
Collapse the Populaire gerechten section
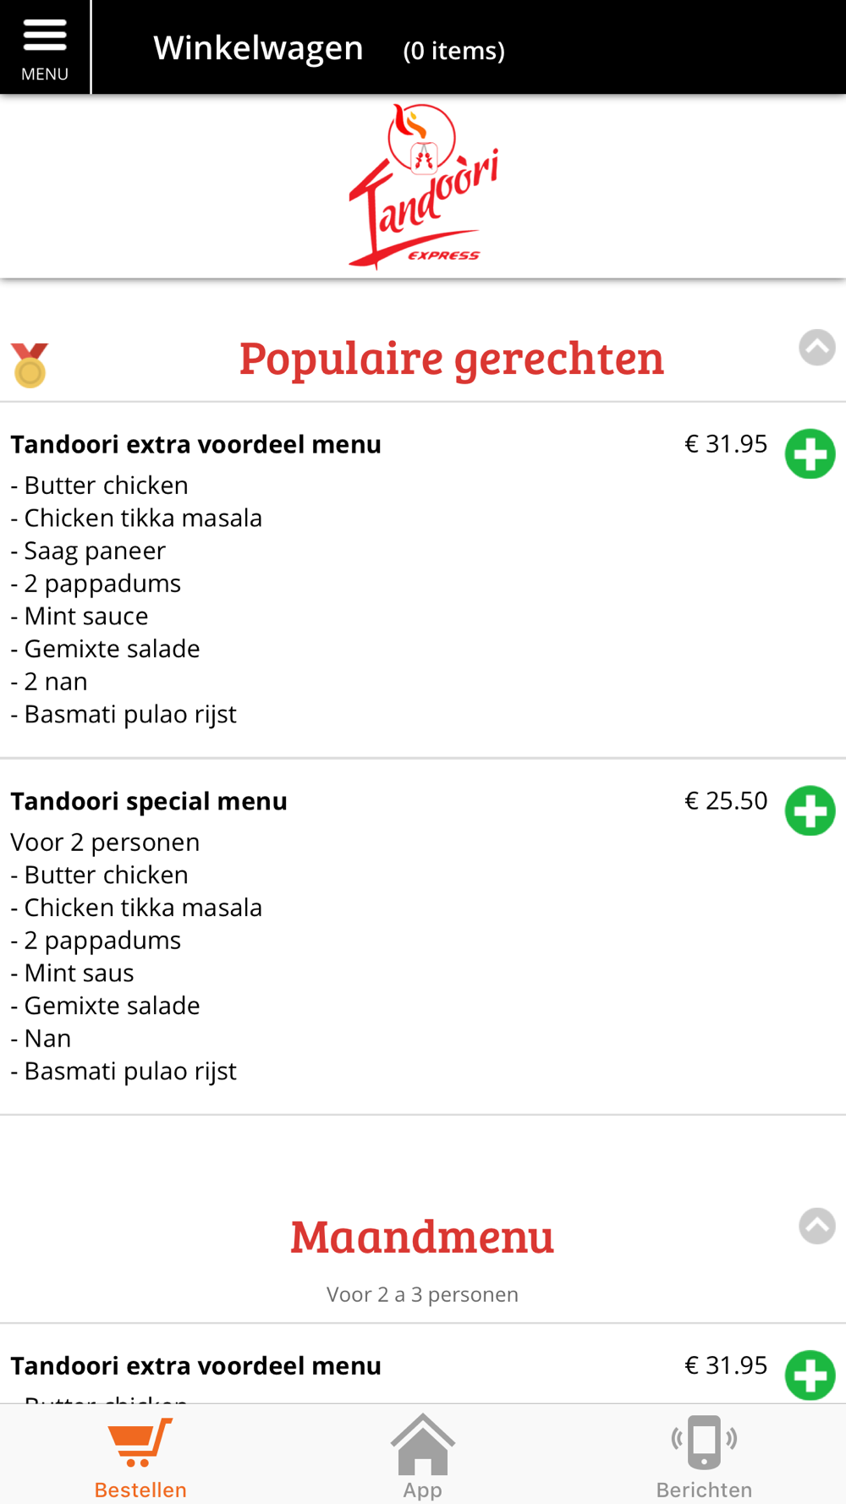point(817,348)
